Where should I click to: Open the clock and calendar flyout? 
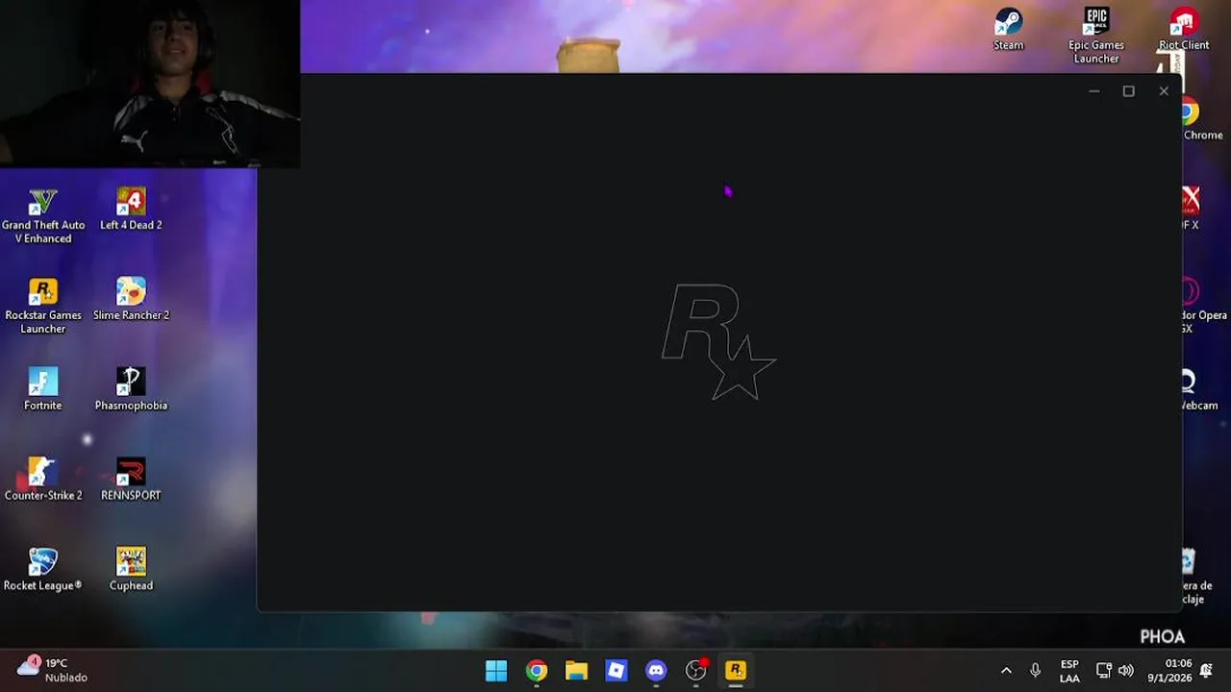click(x=1168, y=671)
